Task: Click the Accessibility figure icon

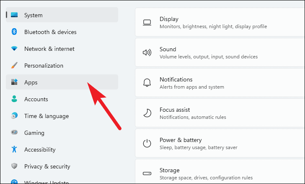Action: tap(14, 149)
